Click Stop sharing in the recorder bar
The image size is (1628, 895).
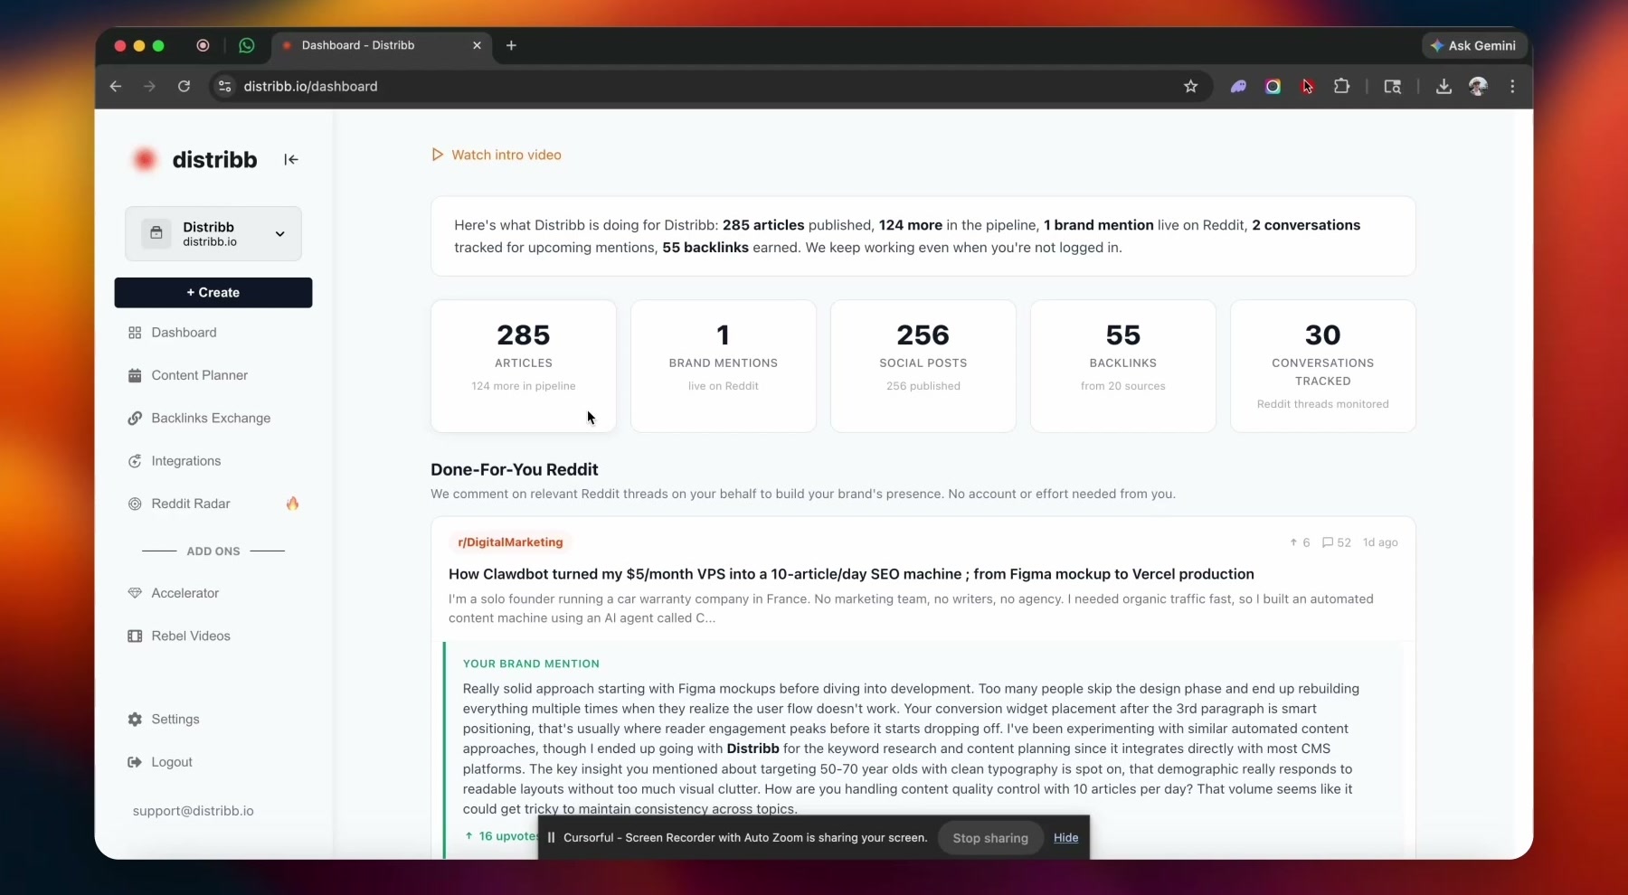(x=990, y=838)
